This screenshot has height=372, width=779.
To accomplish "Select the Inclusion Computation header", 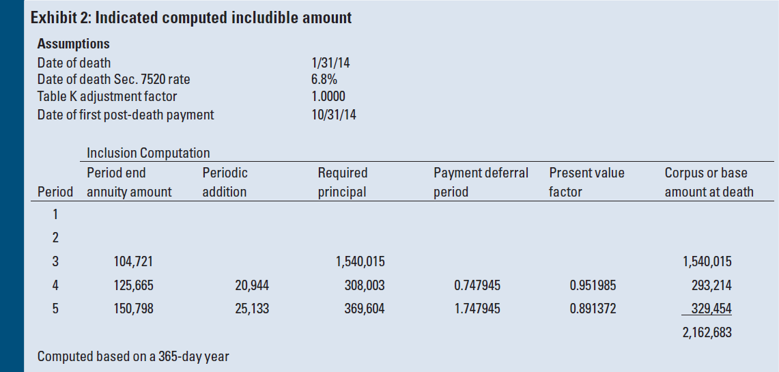I will pos(148,153).
